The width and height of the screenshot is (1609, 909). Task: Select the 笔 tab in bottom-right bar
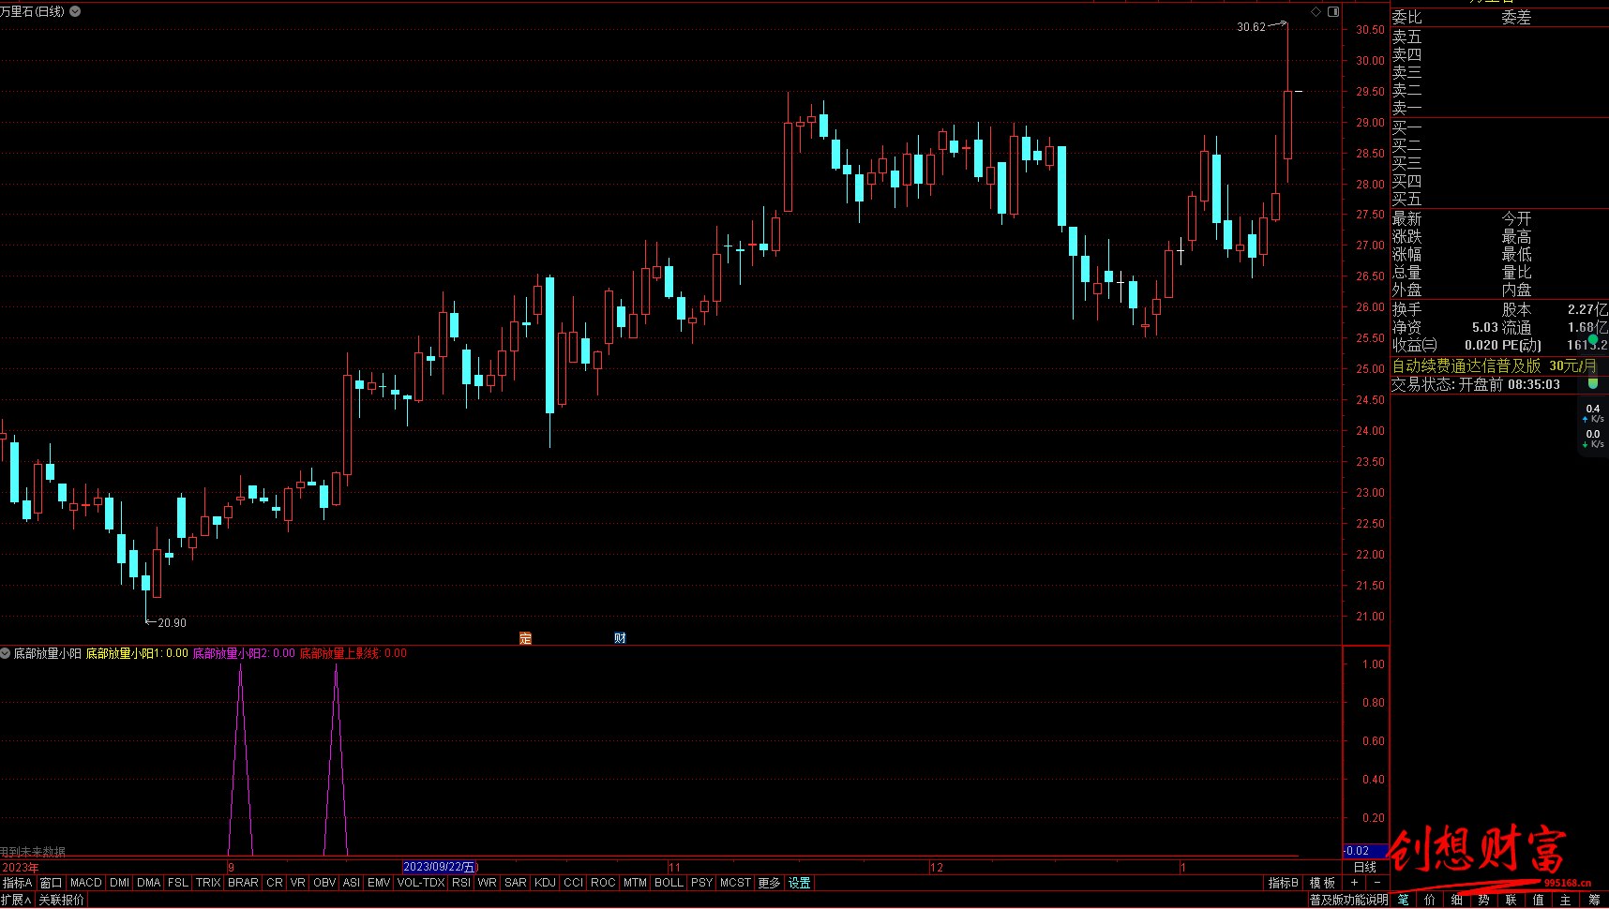click(1403, 900)
